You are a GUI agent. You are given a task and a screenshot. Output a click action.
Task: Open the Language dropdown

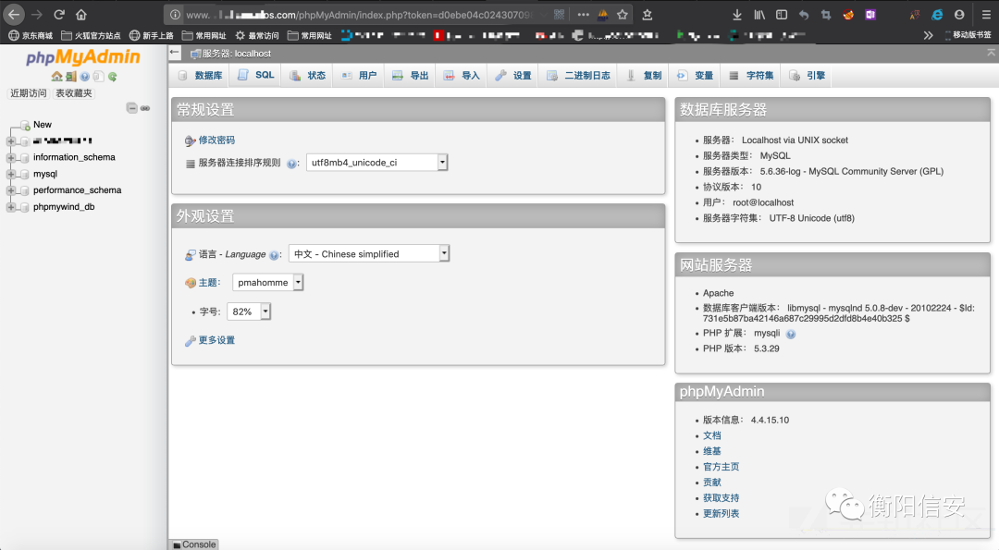tap(369, 253)
